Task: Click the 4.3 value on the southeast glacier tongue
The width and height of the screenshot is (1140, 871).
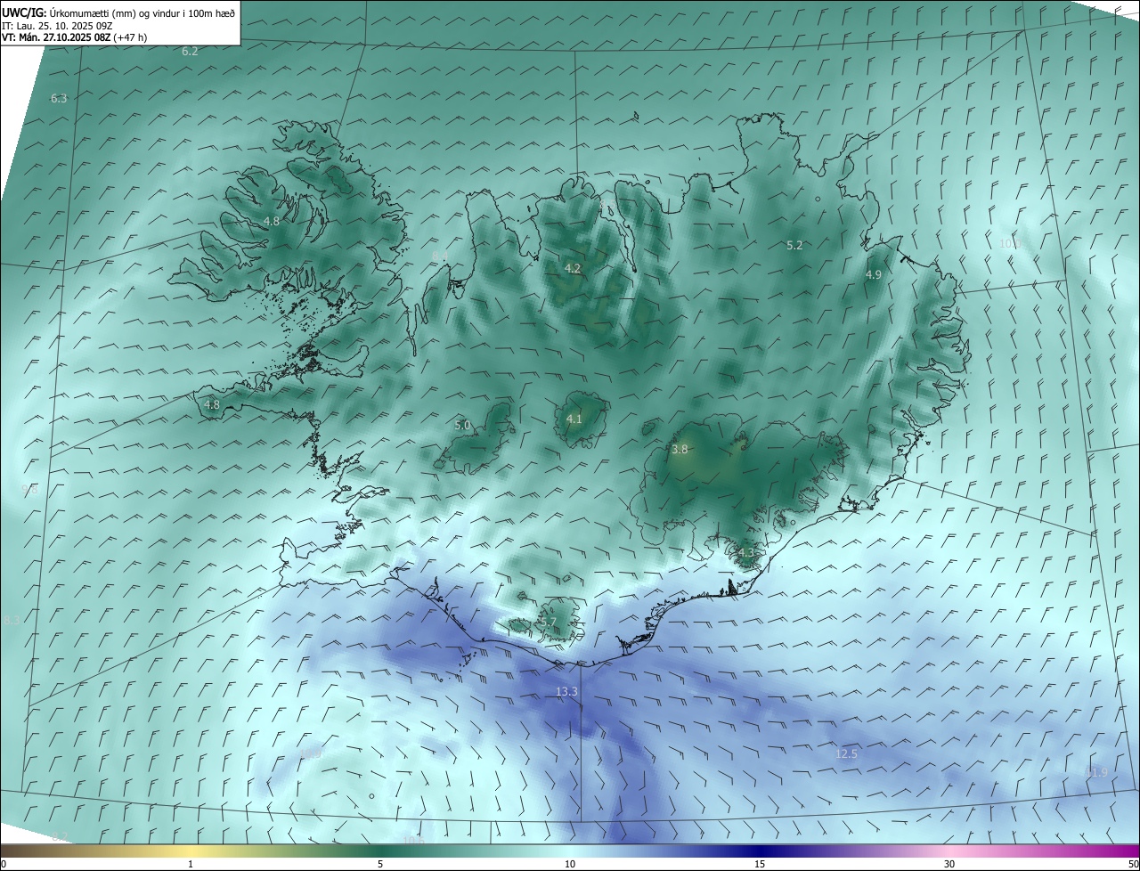Action: click(745, 553)
